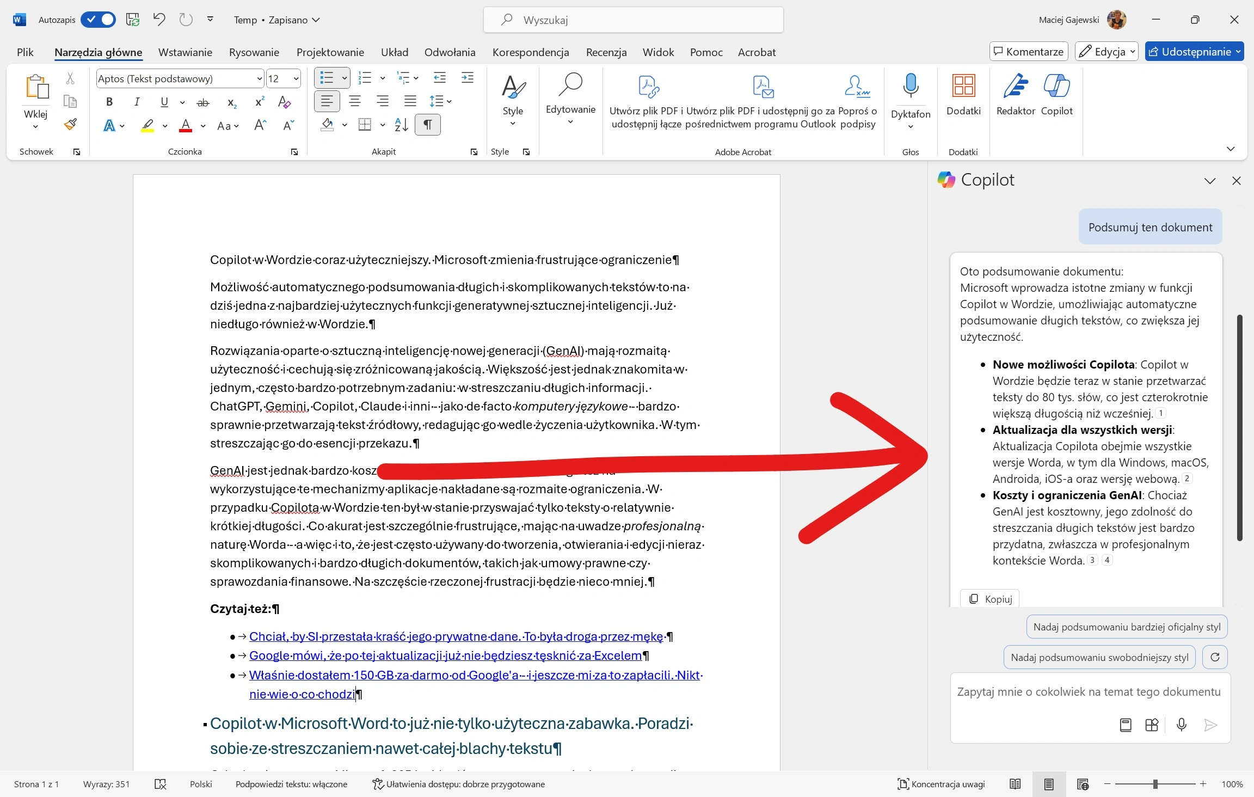Regenerate Copilot suggestions with refresh icon
This screenshot has width=1254, height=797.
(1215, 657)
